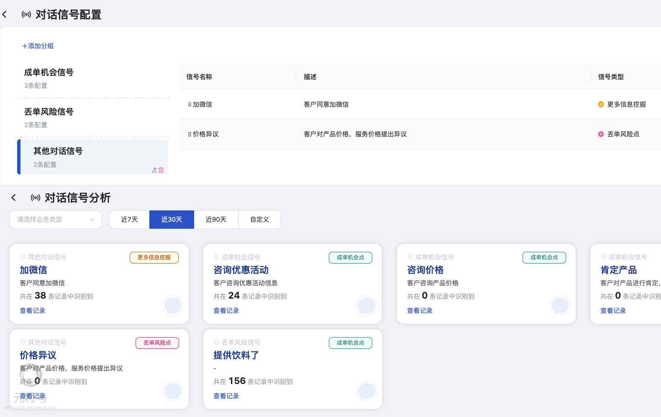Image resolution: width=661 pixels, height=417 pixels.
Task: Click the 24 record count on 咨询优惠活动
Action: point(234,296)
